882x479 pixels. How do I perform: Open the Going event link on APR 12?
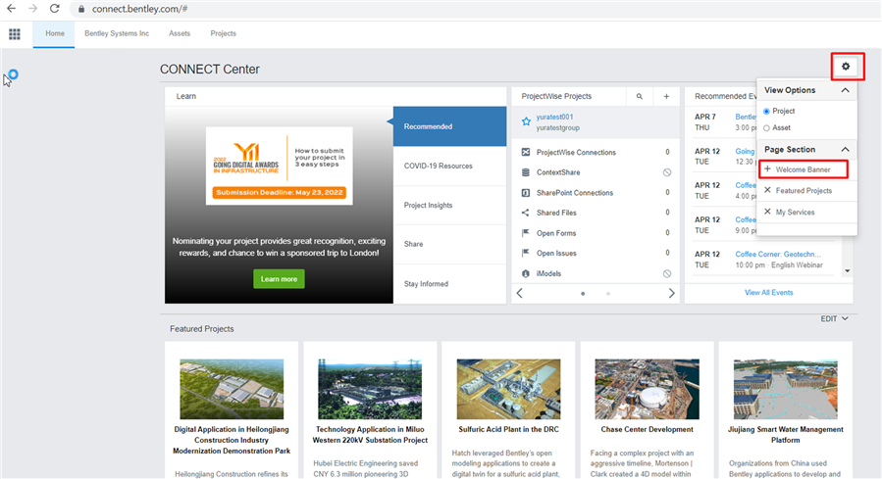click(x=745, y=151)
